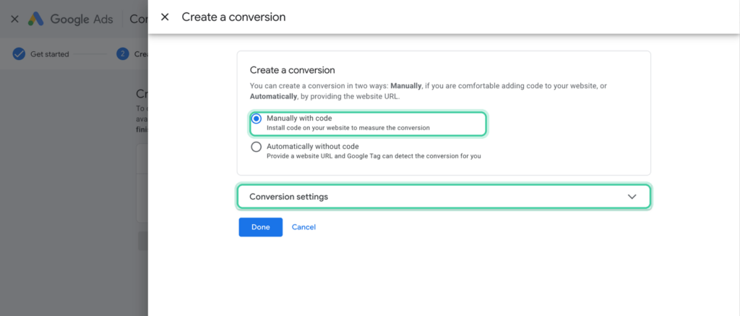Select Manually with code option
The height and width of the screenshot is (316, 740).
tap(257, 119)
